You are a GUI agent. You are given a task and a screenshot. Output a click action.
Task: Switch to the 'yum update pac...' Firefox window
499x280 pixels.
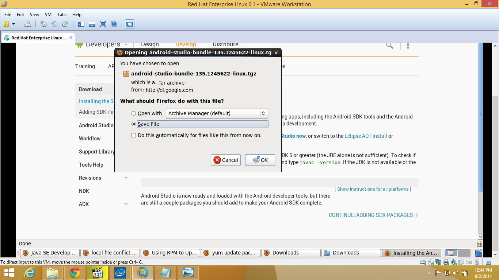231,253
